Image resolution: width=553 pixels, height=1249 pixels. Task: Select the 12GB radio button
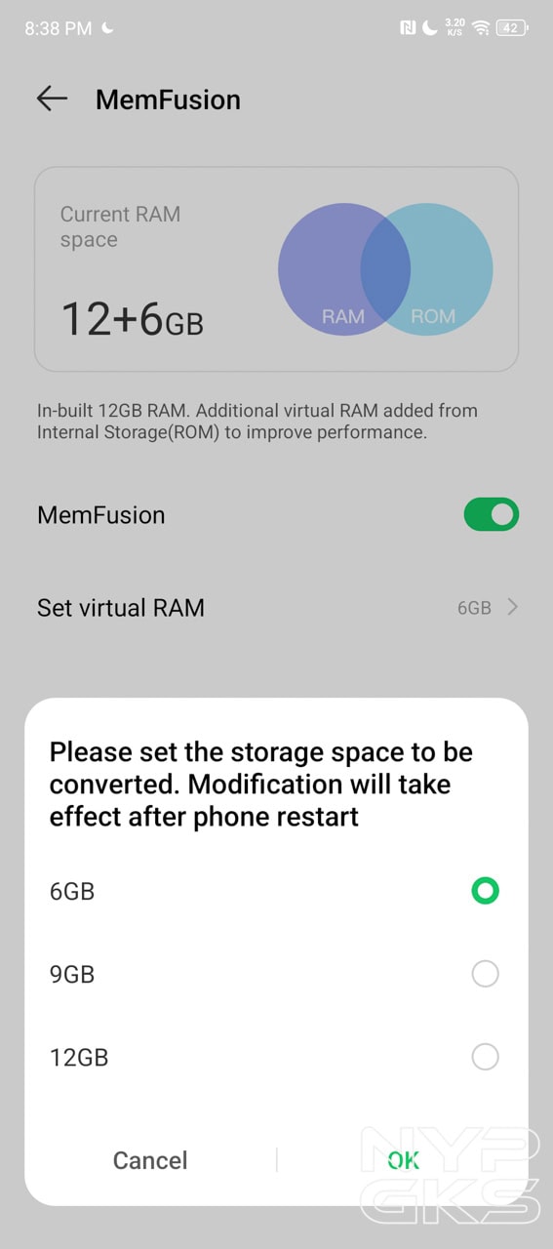click(x=485, y=1057)
